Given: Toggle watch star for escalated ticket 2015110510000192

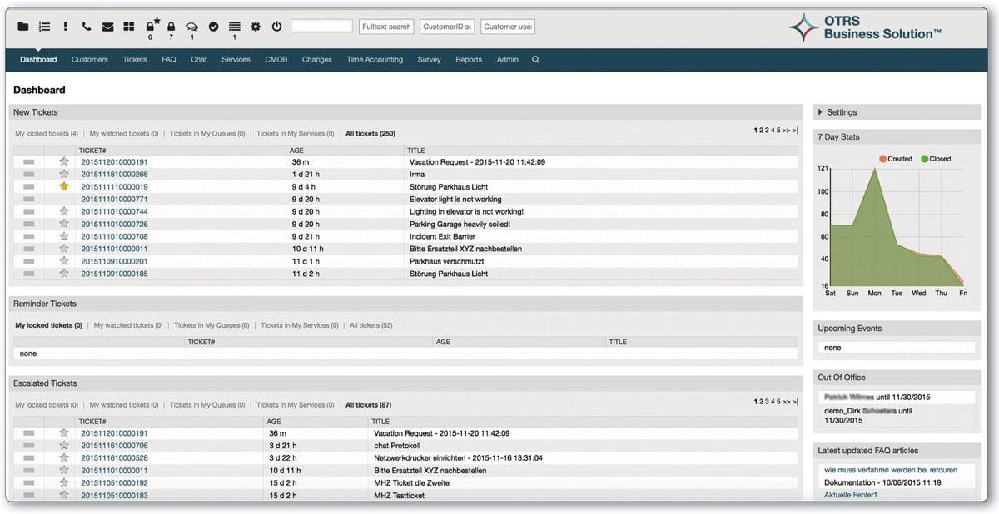Looking at the screenshot, I should [x=64, y=482].
